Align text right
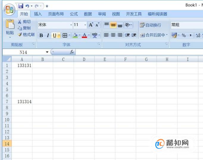This screenshot has height=160, width=203. [120, 35]
